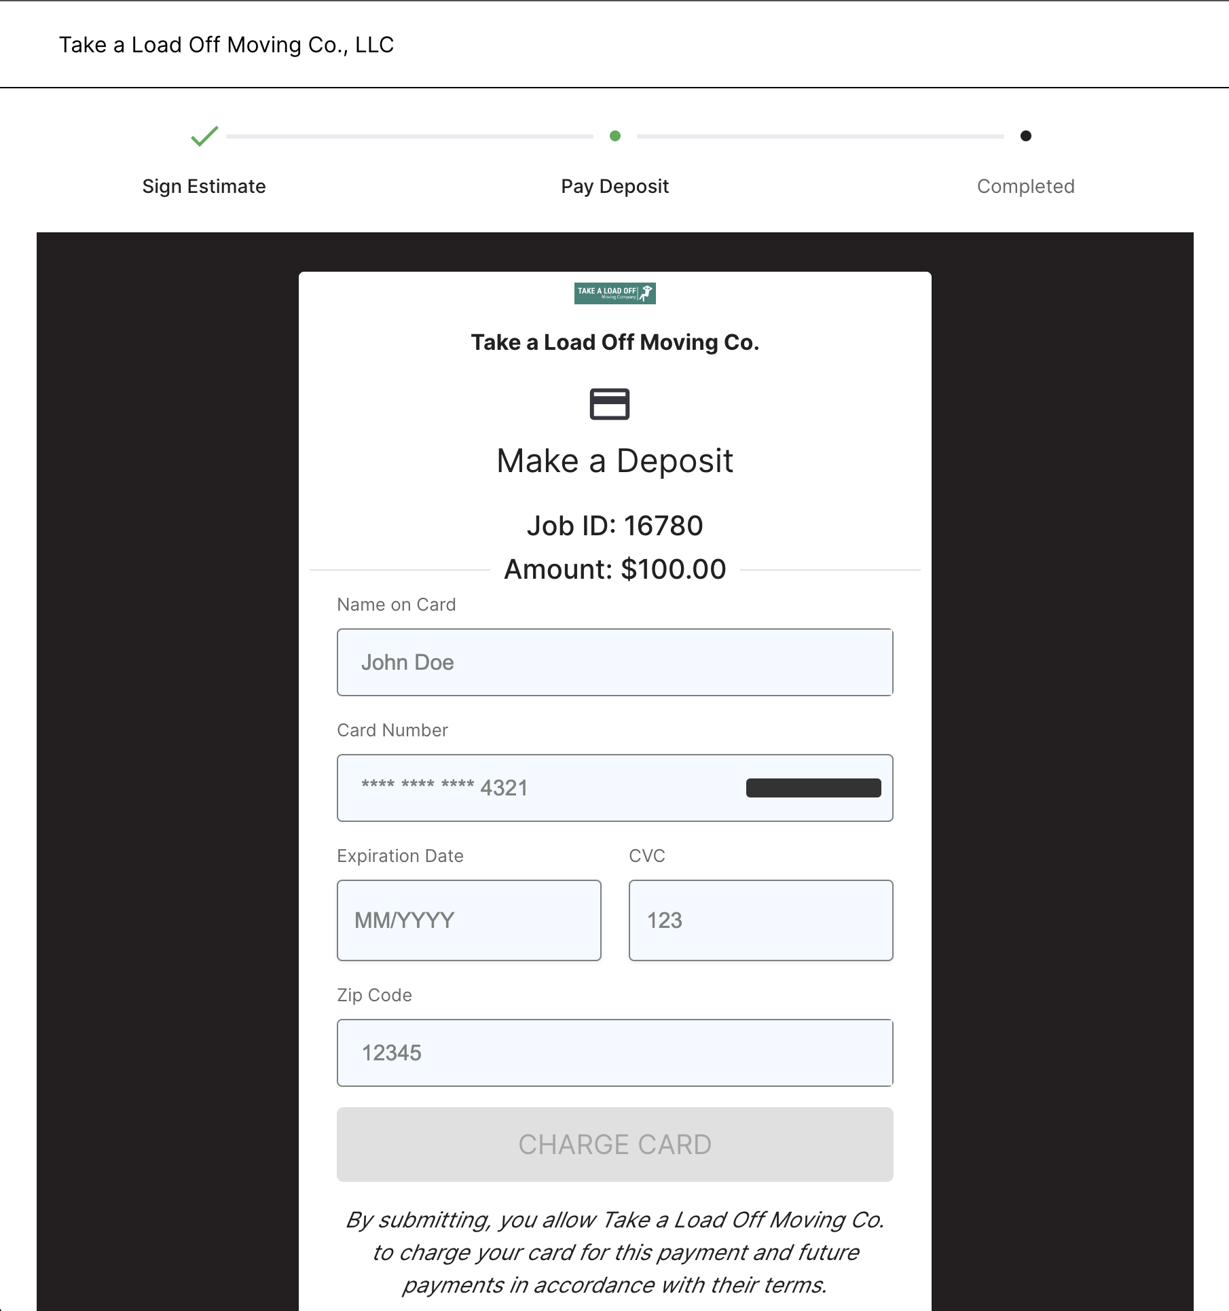
Task: Click into the Card Number field
Action: click(x=543, y=788)
